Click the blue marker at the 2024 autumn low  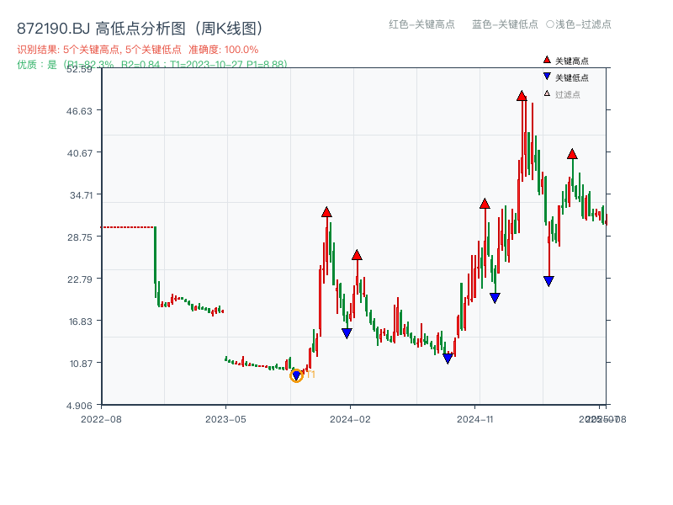(448, 357)
